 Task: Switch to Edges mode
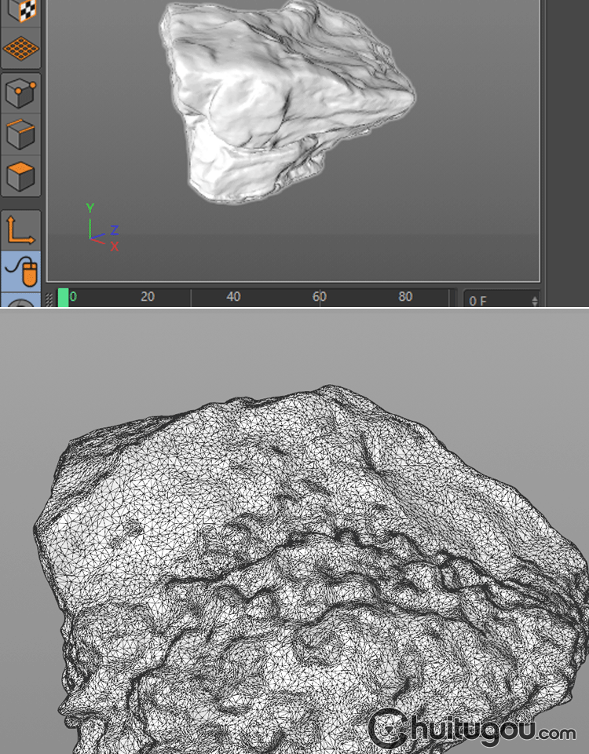20,134
